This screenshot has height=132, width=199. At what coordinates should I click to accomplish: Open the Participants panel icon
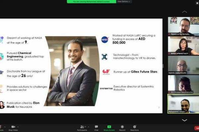82,127
